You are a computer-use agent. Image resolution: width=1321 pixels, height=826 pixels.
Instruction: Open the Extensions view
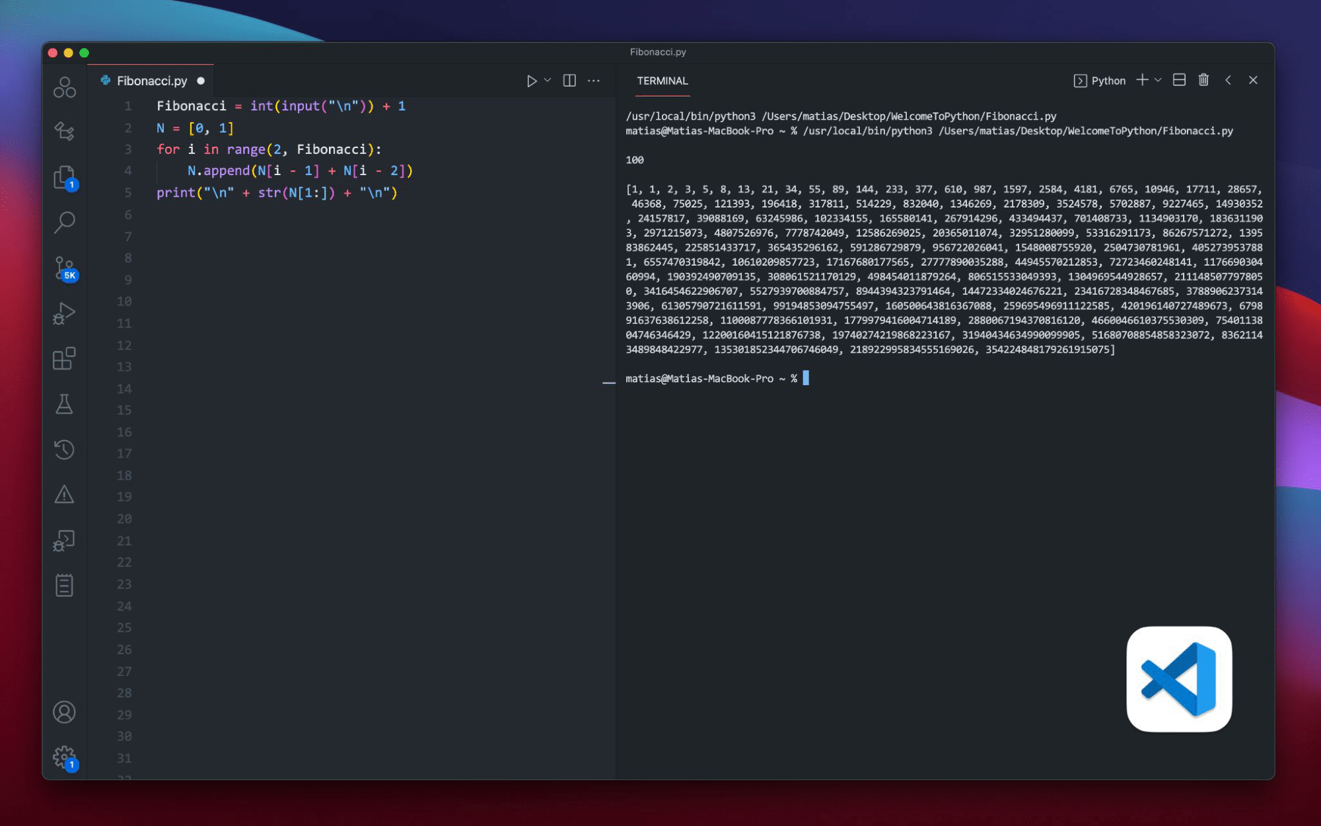pos(64,359)
